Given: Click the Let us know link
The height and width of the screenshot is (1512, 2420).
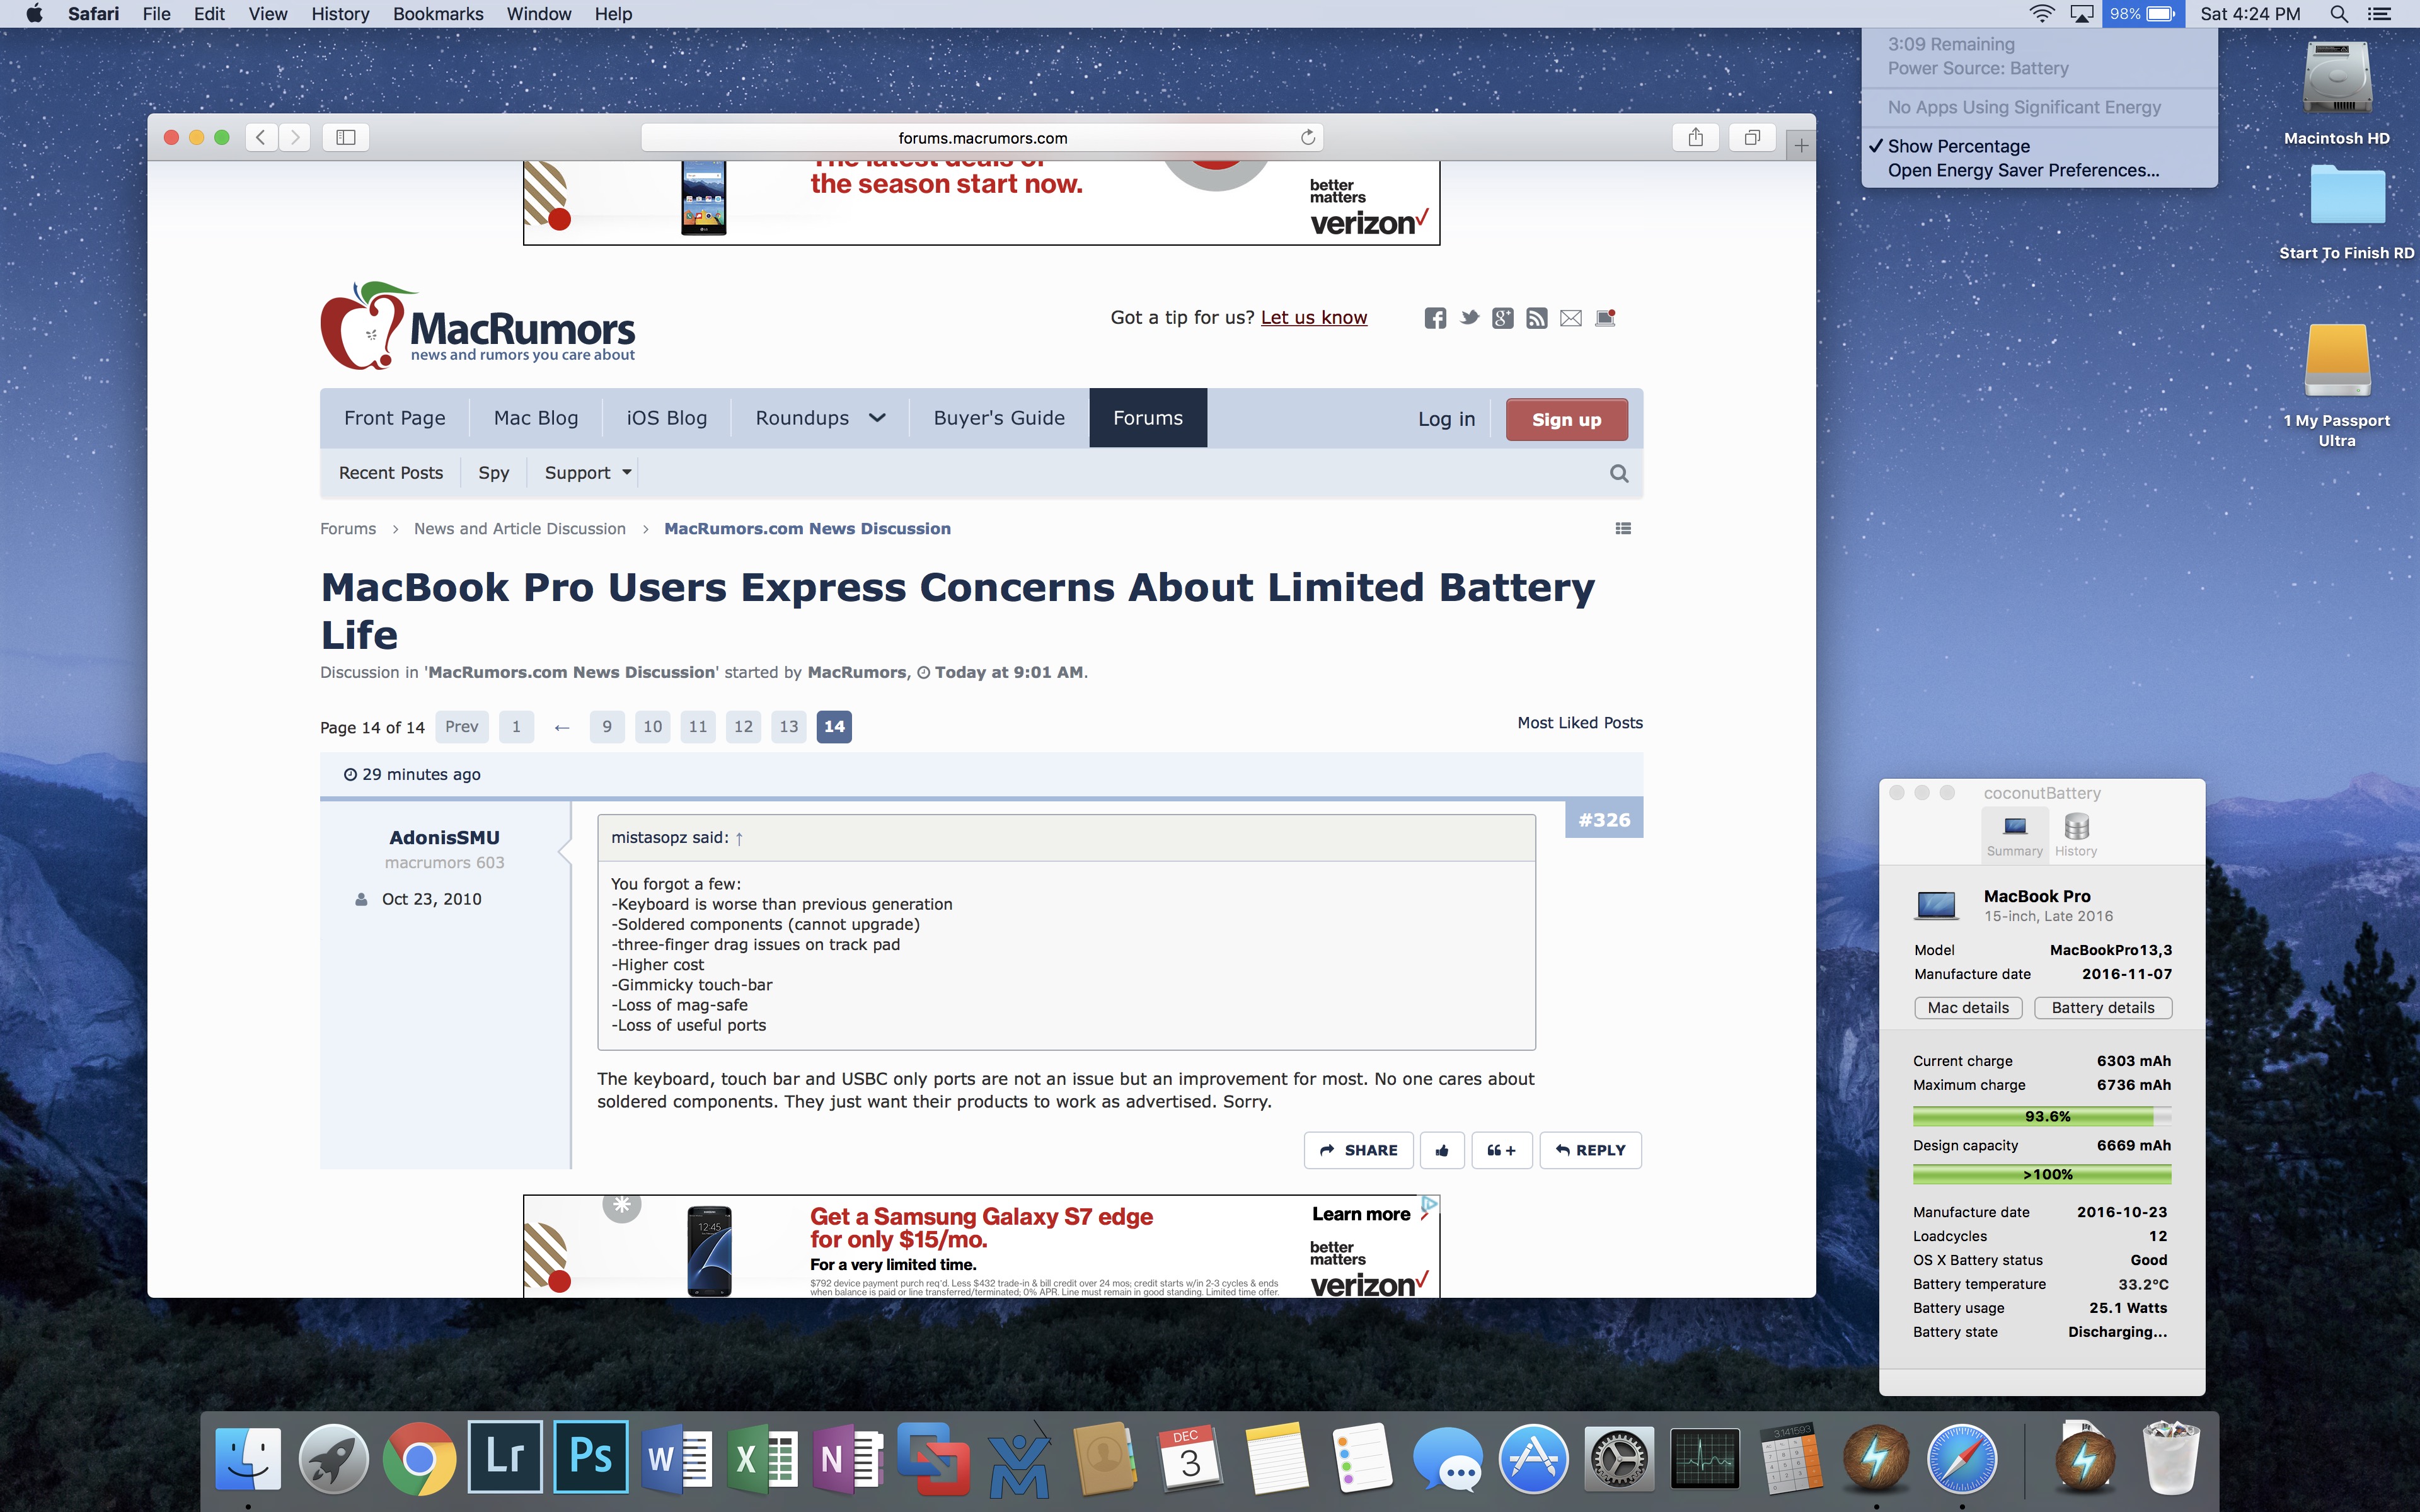Looking at the screenshot, I should coord(1313,318).
